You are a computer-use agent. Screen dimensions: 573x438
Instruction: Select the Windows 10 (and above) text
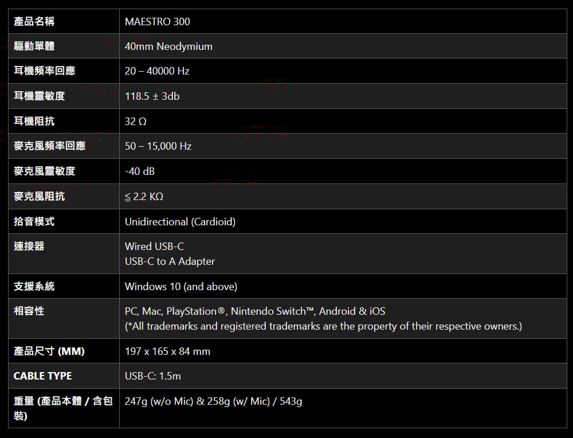pos(181,286)
